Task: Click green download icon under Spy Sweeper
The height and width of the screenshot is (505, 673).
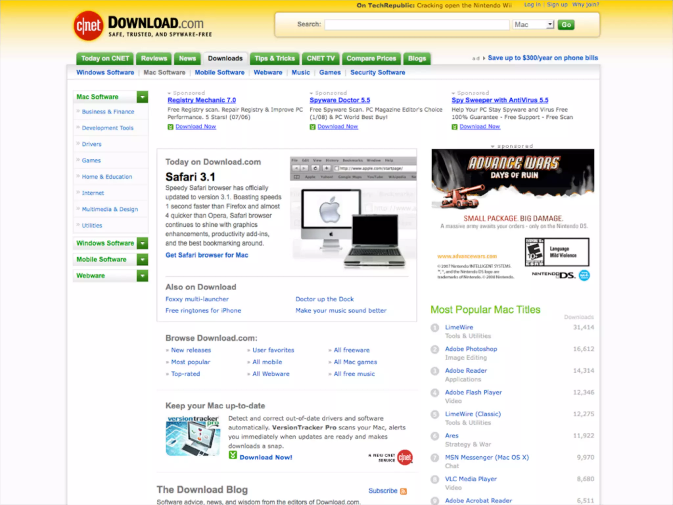Action: click(x=454, y=127)
